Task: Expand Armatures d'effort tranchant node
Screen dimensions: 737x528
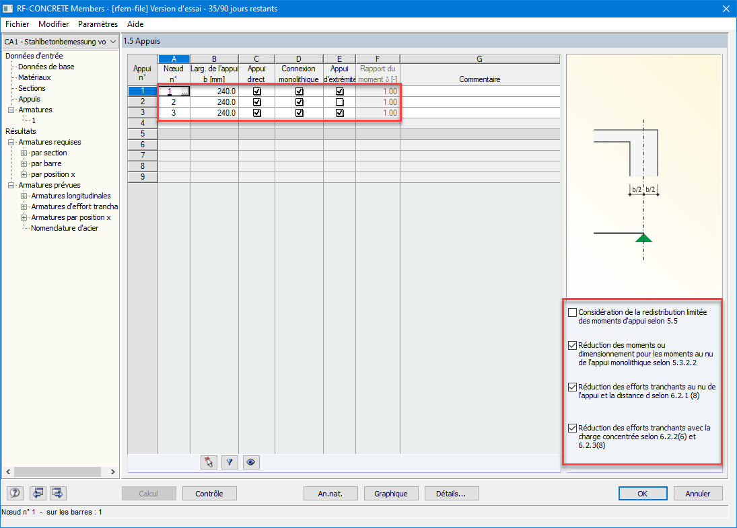Action: [24, 207]
